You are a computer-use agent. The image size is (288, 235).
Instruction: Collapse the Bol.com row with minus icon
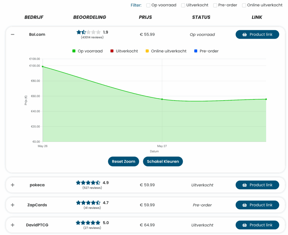tap(12, 35)
